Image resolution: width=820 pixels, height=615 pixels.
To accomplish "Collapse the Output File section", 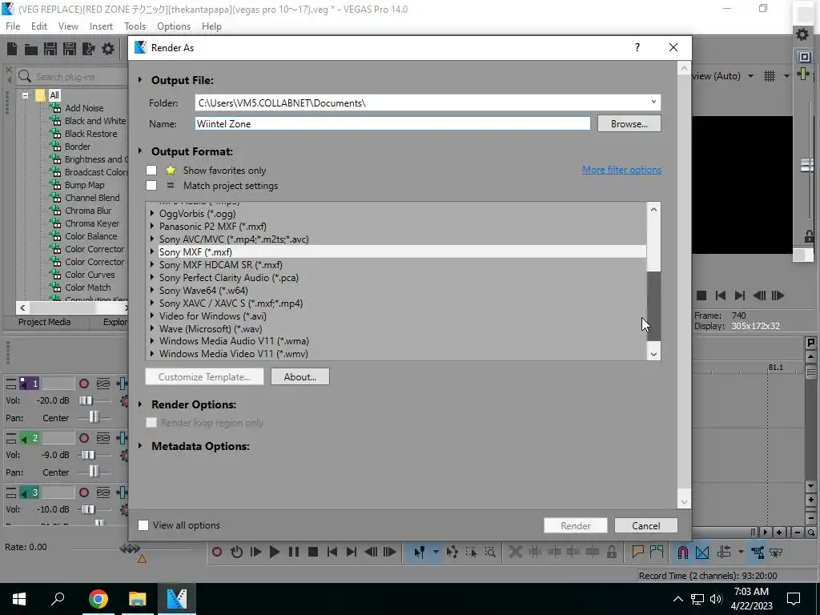I will [x=140, y=80].
